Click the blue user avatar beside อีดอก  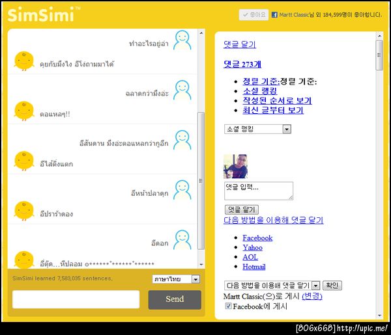[x=182, y=240]
